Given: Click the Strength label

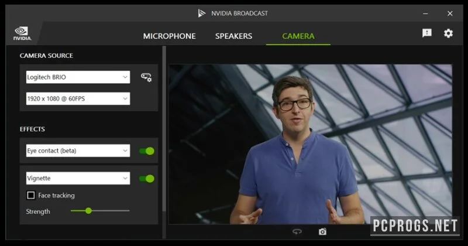Looking at the screenshot, I should [x=38, y=211].
